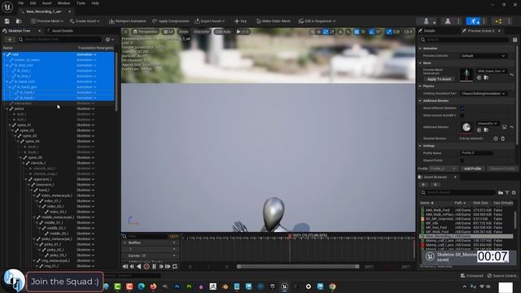Click the timeline horizontal scrollbar
The height and width of the screenshot is (293, 521).
[298, 266]
